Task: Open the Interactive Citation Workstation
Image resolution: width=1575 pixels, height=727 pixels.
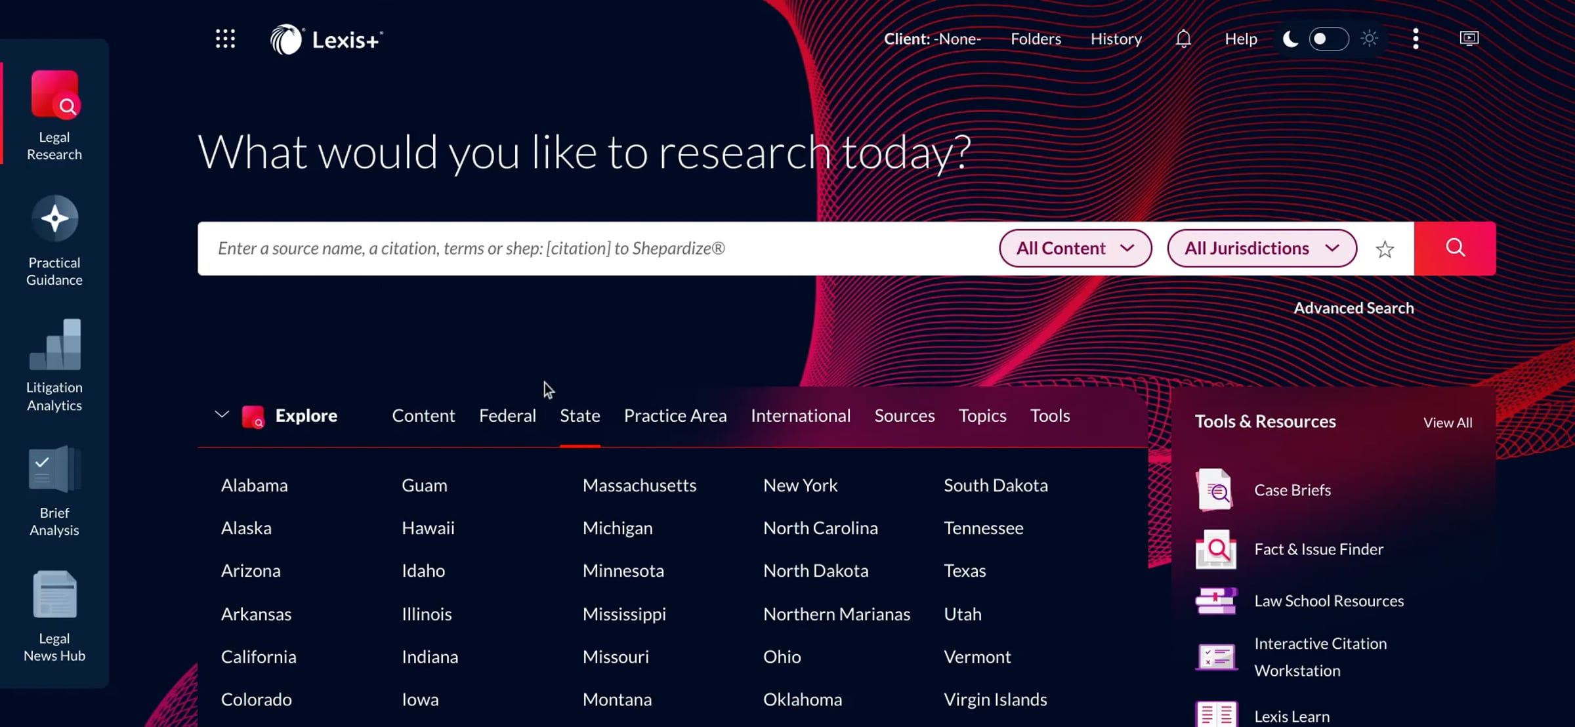Action: (x=1320, y=656)
